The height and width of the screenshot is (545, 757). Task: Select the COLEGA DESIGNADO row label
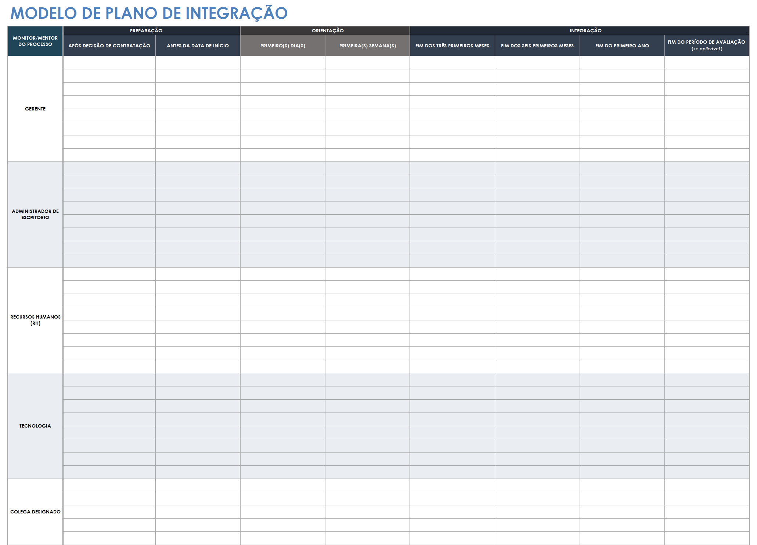coord(35,512)
